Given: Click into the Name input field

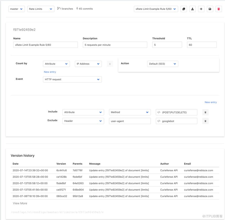Looking at the screenshot, I should (46, 45).
